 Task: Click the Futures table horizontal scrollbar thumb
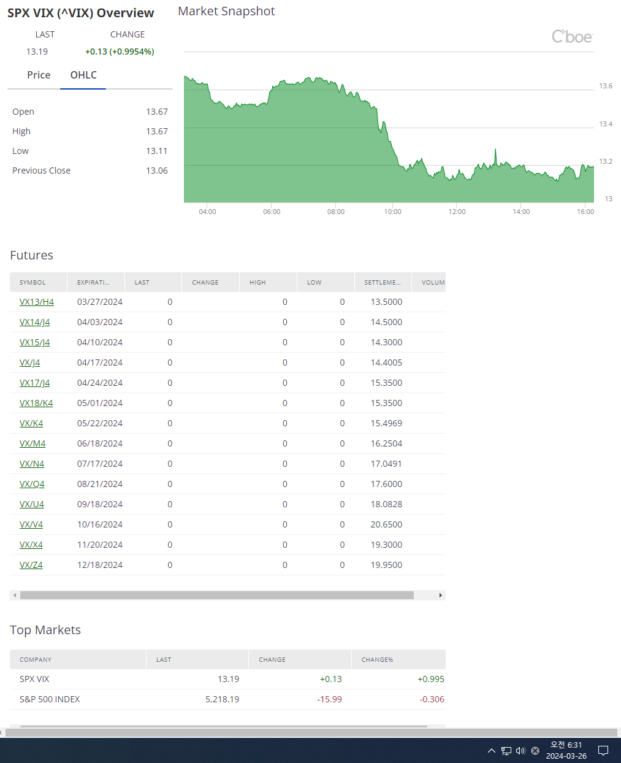[217, 595]
